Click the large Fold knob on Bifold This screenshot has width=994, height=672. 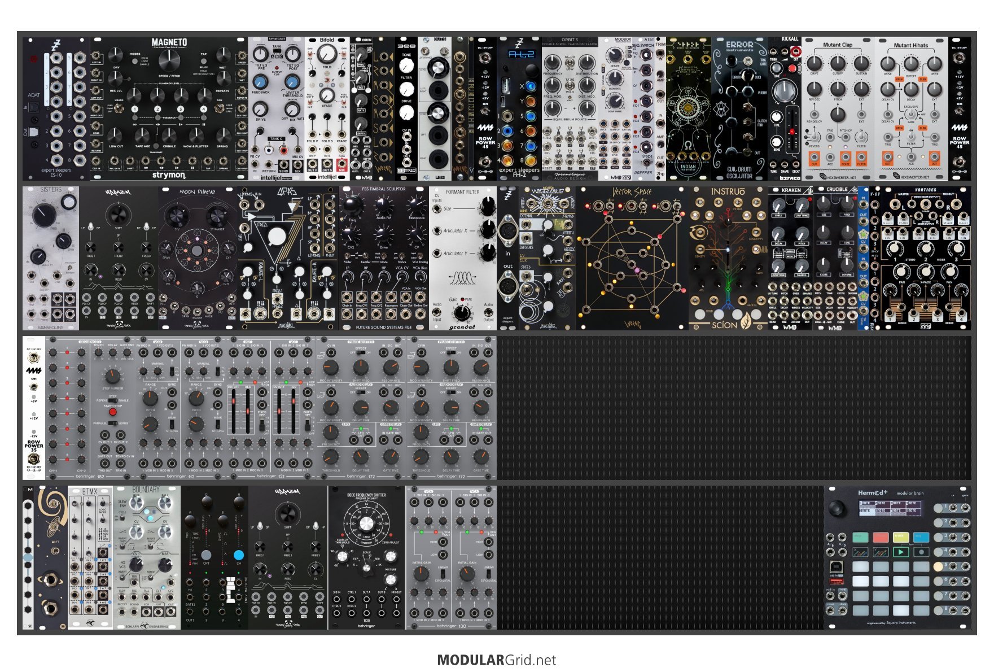[327, 55]
